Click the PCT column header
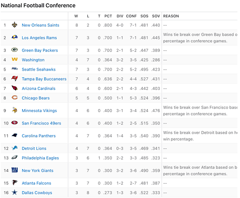240x198 pixels. [108, 16]
